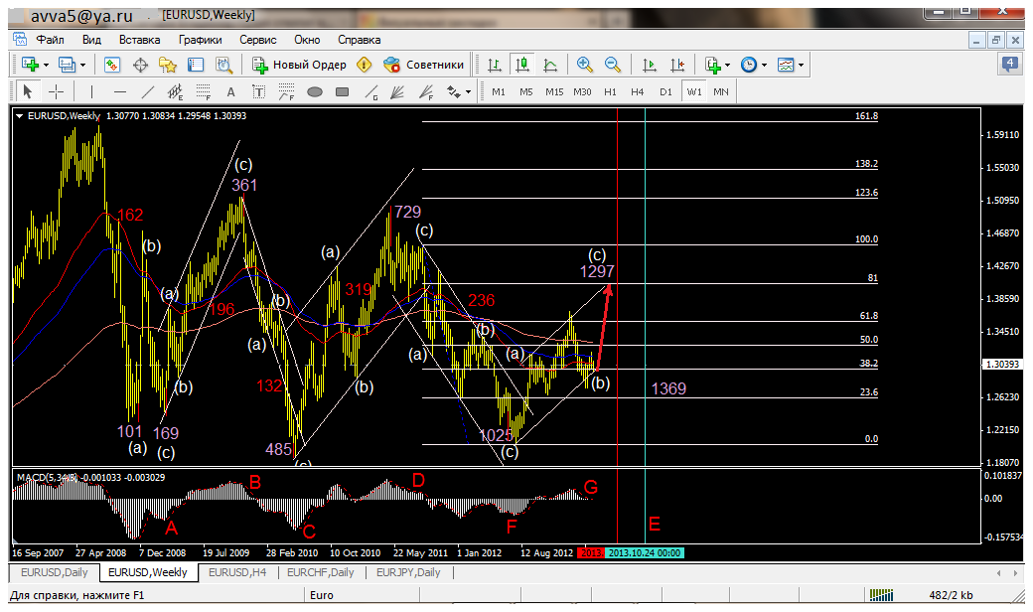Open the Графики menu
1033x612 pixels.
pos(201,40)
